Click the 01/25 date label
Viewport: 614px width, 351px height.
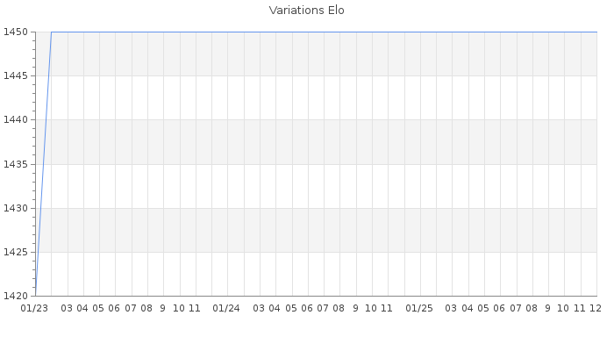(419, 308)
